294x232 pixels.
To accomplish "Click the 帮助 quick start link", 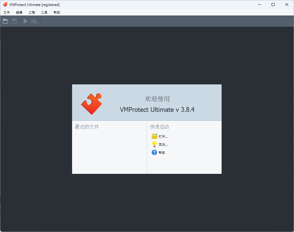I will 162,153.
